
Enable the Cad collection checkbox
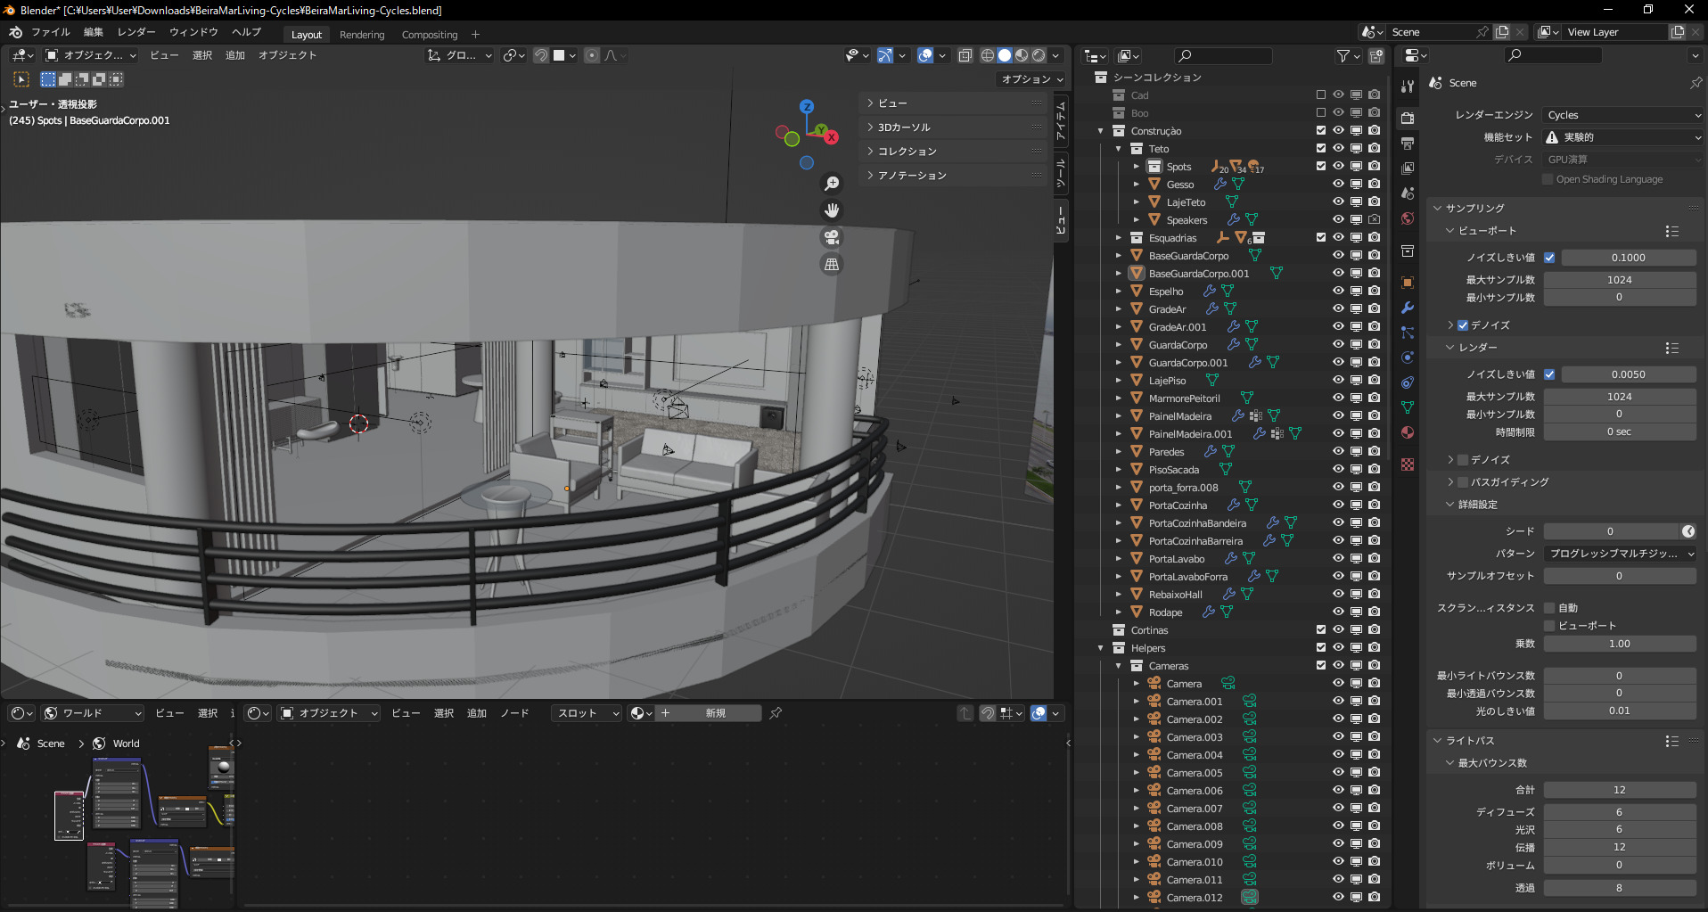point(1321,95)
